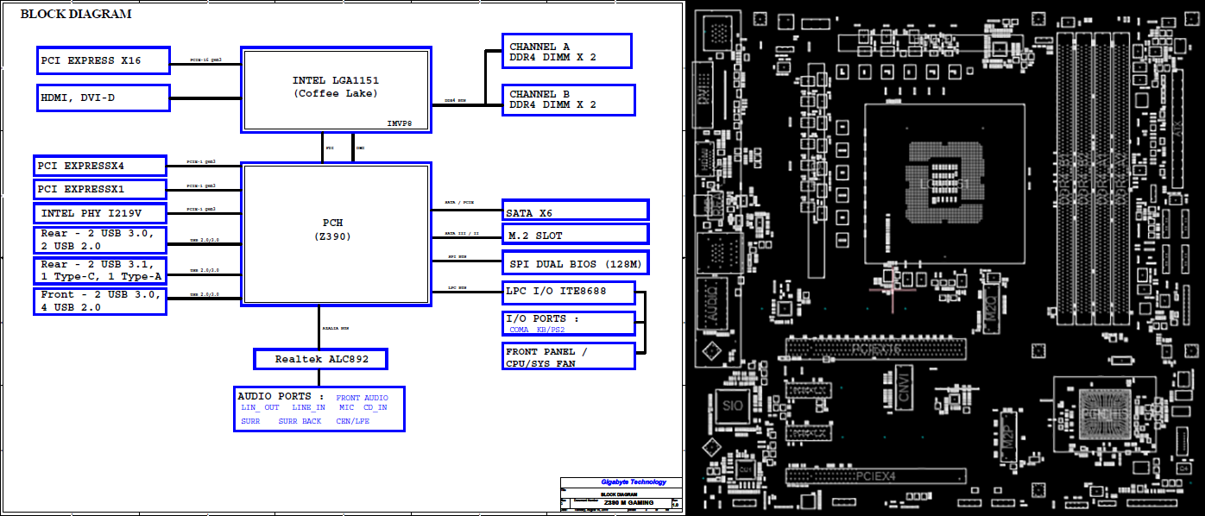Select the PCH chip on board layout
1205x516 pixels.
click(1108, 416)
